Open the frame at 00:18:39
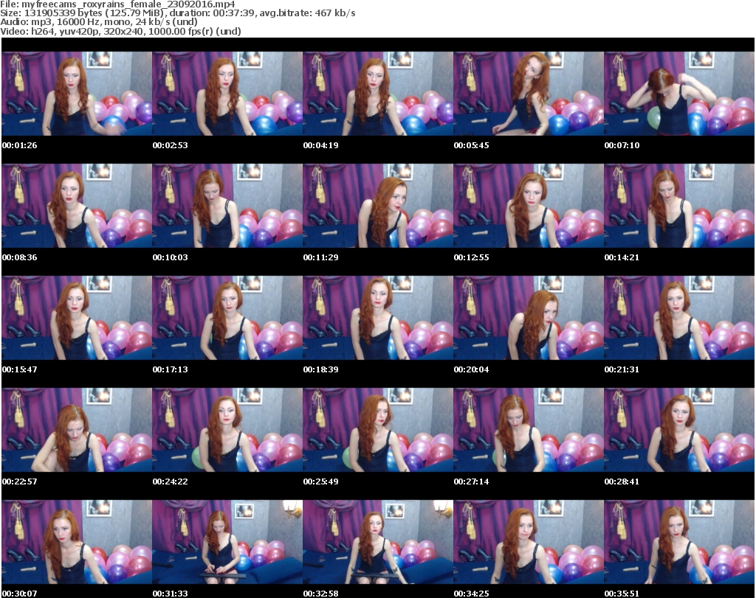The height and width of the screenshot is (598, 756). (378, 318)
